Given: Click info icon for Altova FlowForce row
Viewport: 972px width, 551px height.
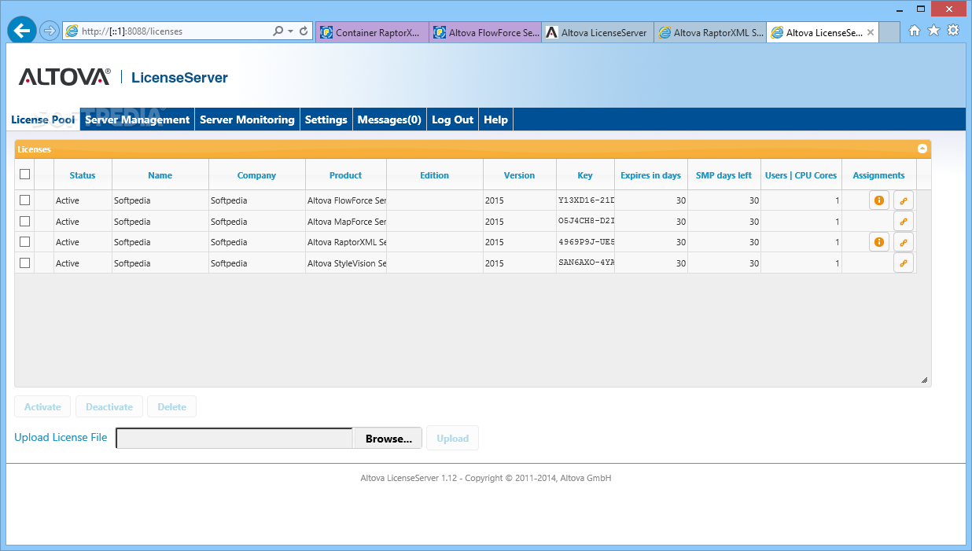Looking at the screenshot, I should 879,200.
